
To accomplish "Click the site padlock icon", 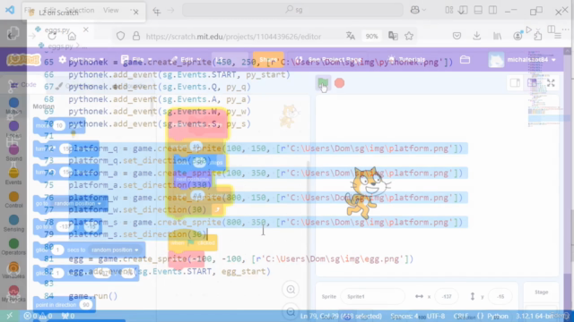I will pos(136,36).
